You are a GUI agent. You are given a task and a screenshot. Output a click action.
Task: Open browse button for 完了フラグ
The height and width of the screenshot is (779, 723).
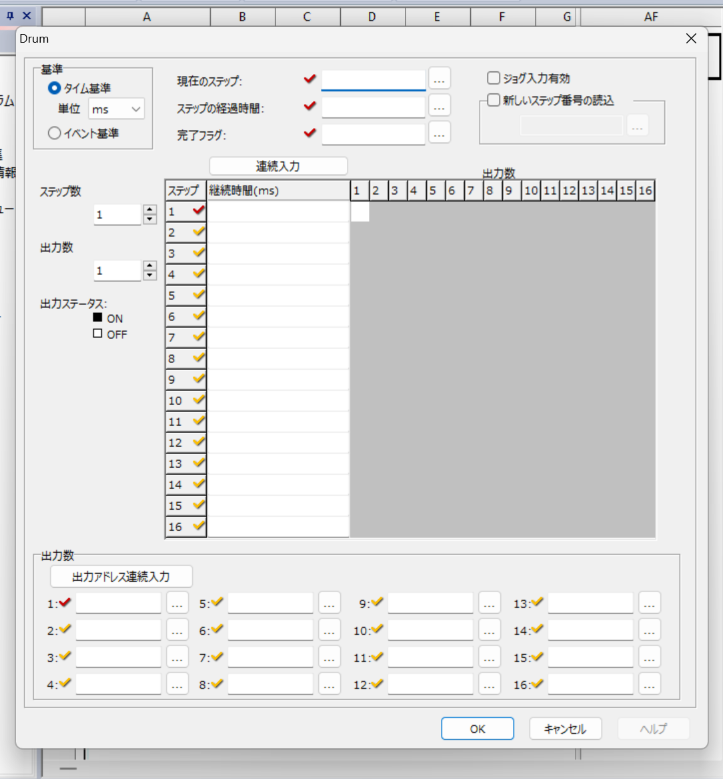440,133
